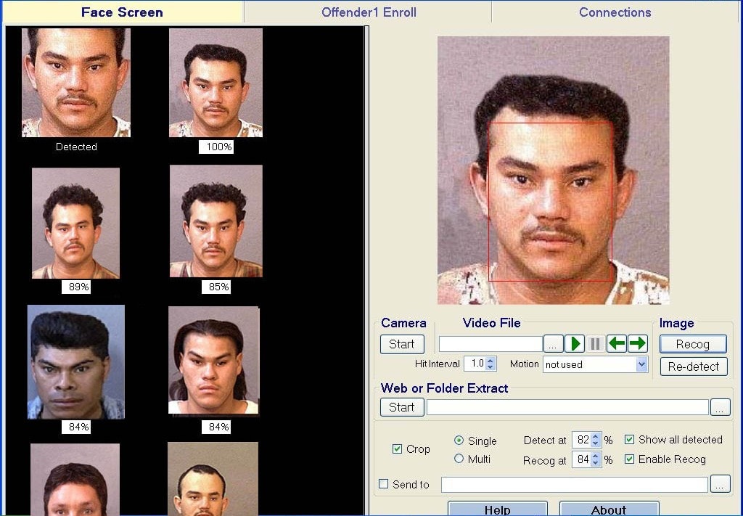Enable the Send to checkbox

coord(384,484)
